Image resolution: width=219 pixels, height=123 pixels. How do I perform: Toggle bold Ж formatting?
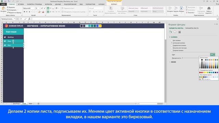point(24,12)
